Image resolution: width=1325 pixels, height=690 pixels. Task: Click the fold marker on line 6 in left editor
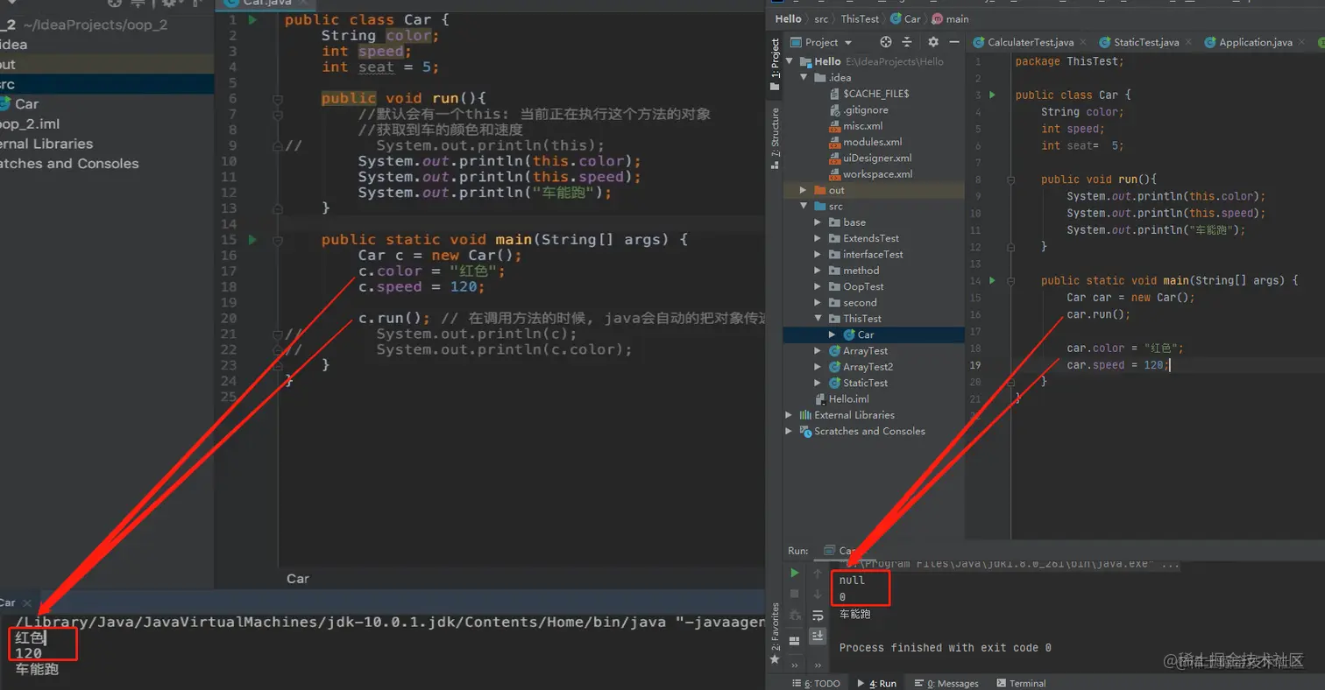coord(278,98)
